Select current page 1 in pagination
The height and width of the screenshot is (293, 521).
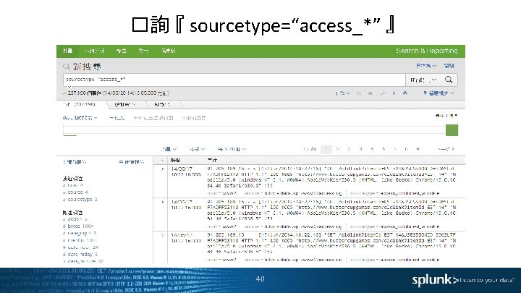[x=326, y=149]
